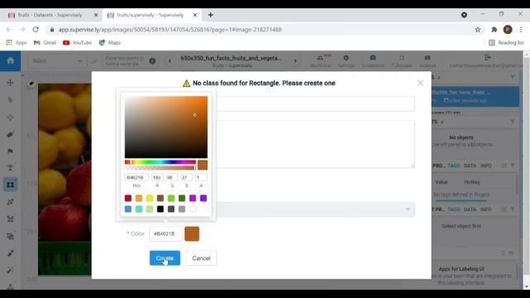Click the Color hex input field
This screenshot has width=530, height=298.
point(166,233)
